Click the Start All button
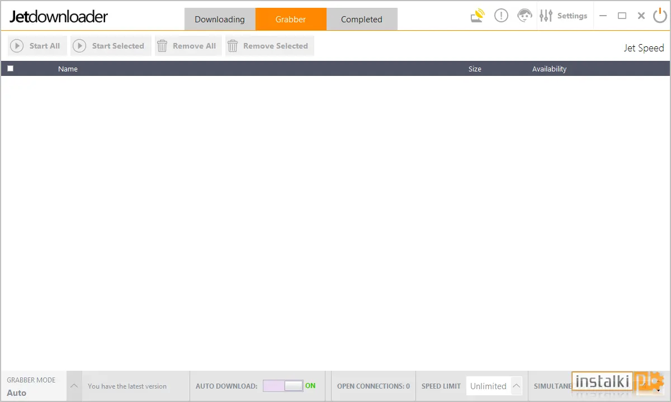671x402 pixels. point(37,46)
